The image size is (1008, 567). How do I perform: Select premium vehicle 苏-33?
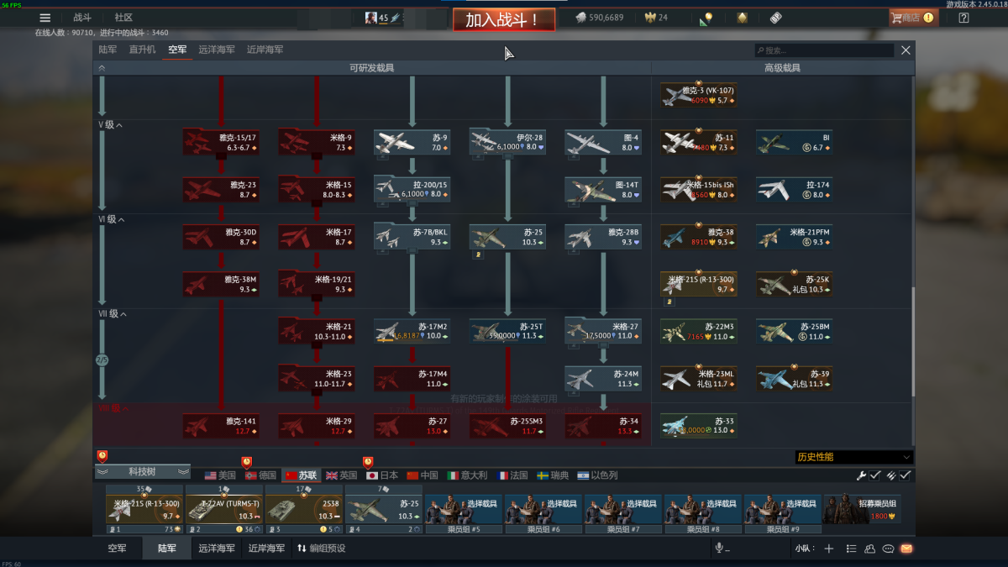pyautogui.click(x=699, y=426)
